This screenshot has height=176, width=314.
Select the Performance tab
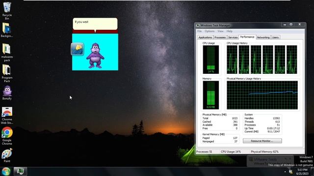click(x=247, y=37)
